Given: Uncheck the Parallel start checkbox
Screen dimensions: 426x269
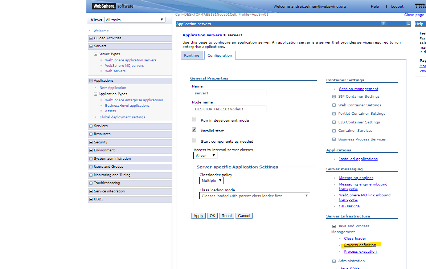Looking at the screenshot, I should pyautogui.click(x=194, y=130).
